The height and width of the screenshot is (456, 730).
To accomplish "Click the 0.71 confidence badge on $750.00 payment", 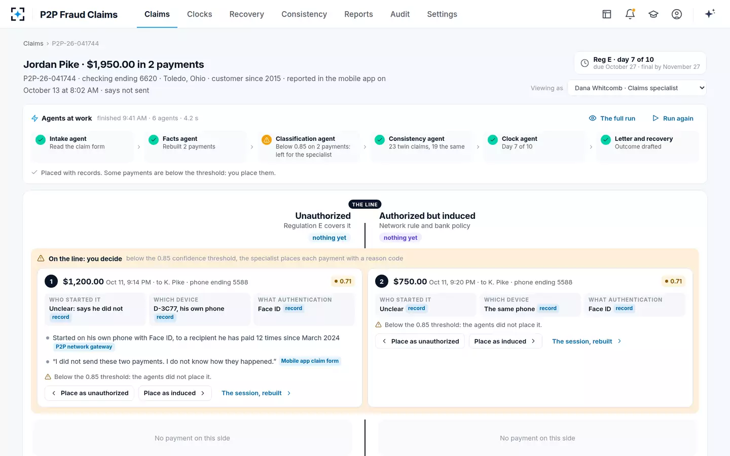I will pos(674,281).
